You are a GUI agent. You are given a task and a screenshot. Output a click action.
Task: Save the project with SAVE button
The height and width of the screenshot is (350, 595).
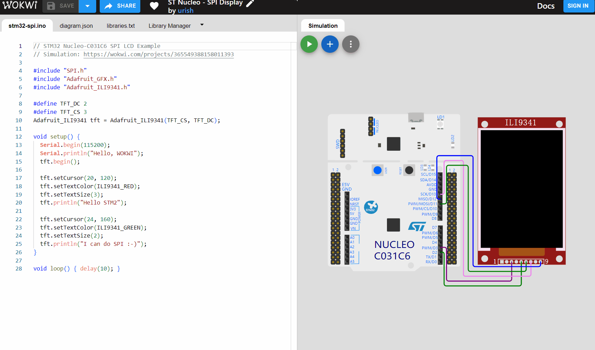coord(60,6)
